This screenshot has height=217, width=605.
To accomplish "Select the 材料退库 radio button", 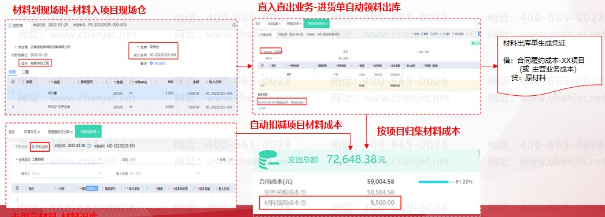I will coord(33,146).
